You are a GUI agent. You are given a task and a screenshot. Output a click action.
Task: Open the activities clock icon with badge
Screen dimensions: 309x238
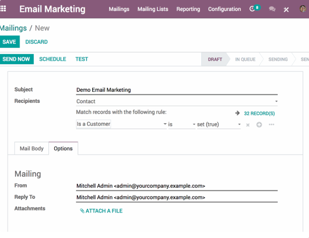tap(253, 9)
